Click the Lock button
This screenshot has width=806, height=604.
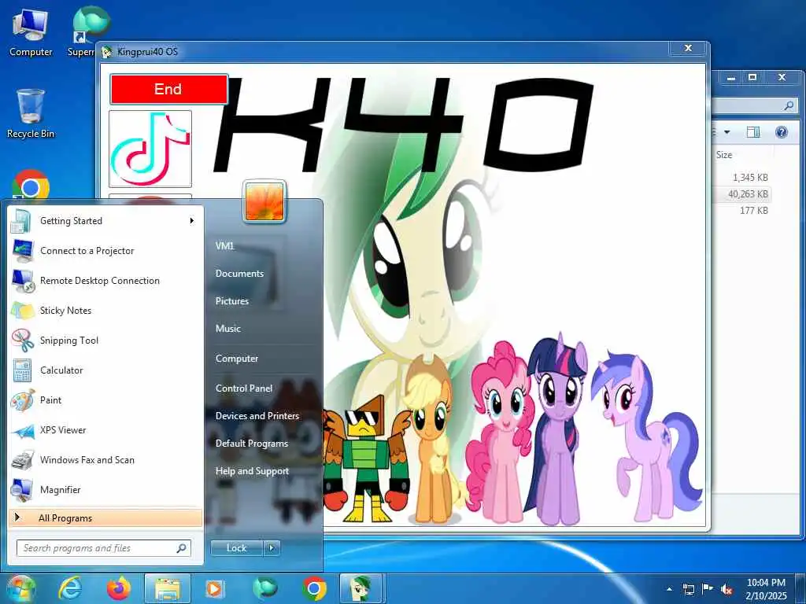[x=236, y=548]
